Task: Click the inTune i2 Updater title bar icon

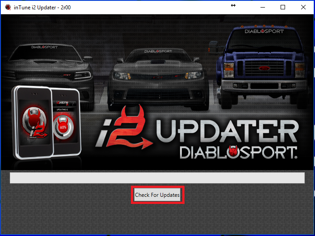Action: click(8, 7)
